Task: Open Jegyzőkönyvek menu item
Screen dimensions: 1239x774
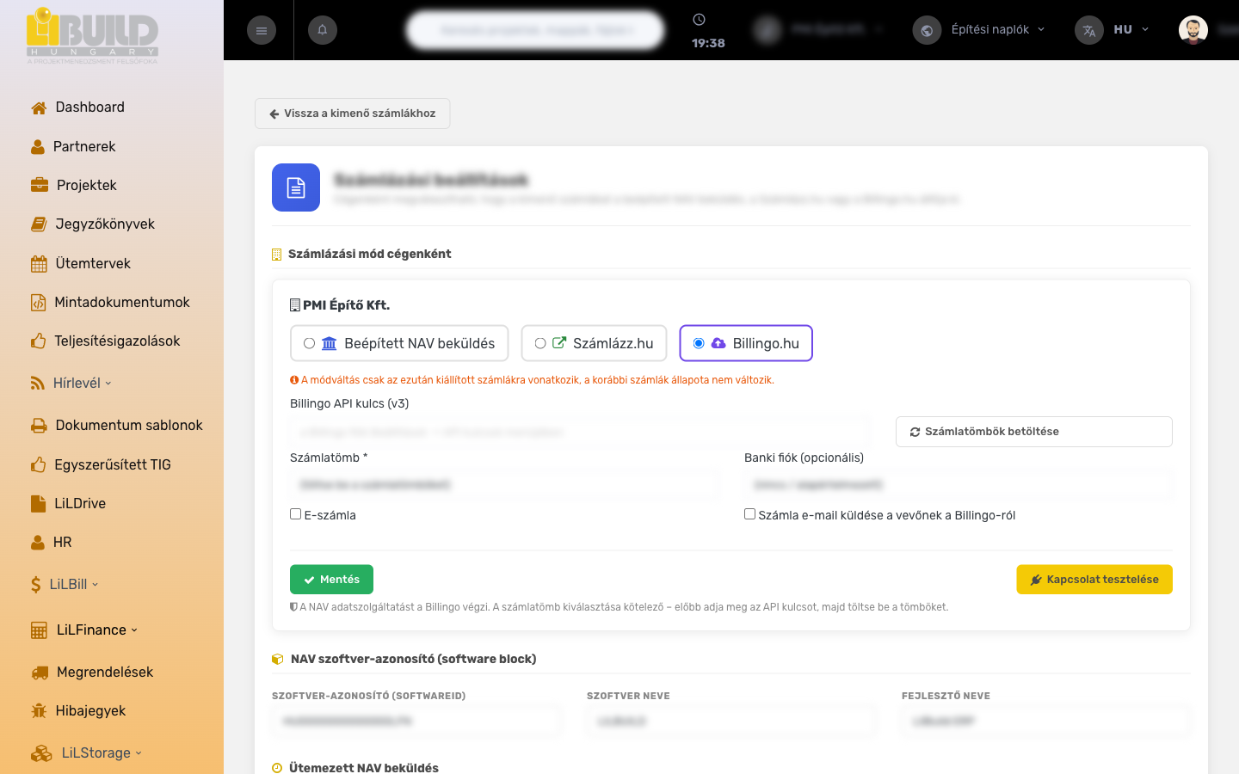Action: click(105, 224)
